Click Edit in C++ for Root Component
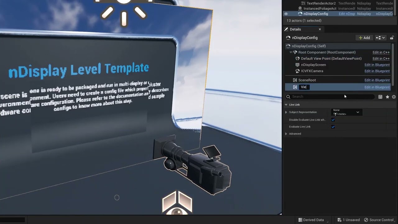 point(381,52)
